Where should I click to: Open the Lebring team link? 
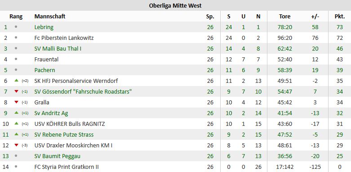point(44,27)
